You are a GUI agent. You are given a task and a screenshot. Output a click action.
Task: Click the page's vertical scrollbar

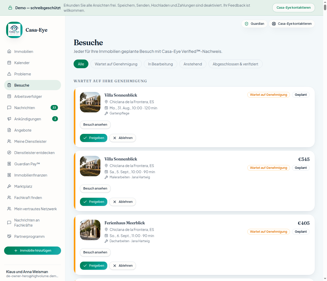325,140
